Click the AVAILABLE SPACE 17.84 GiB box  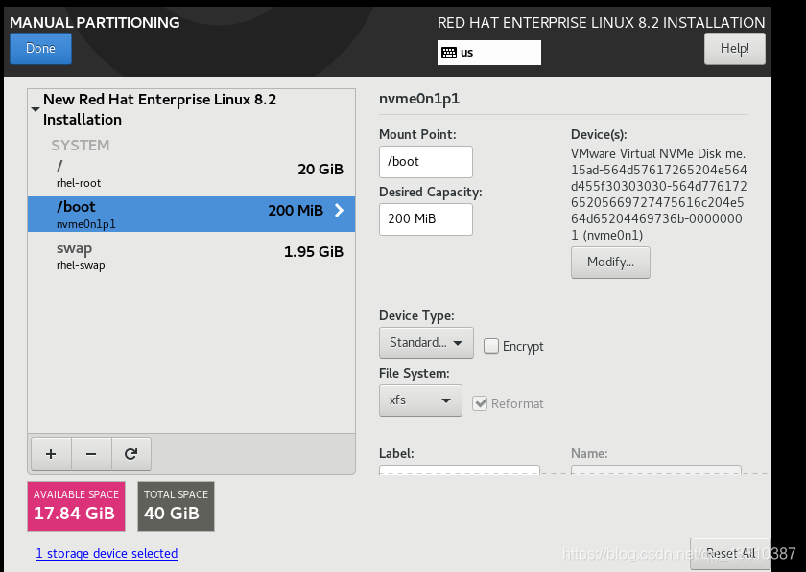(x=76, y=506)
